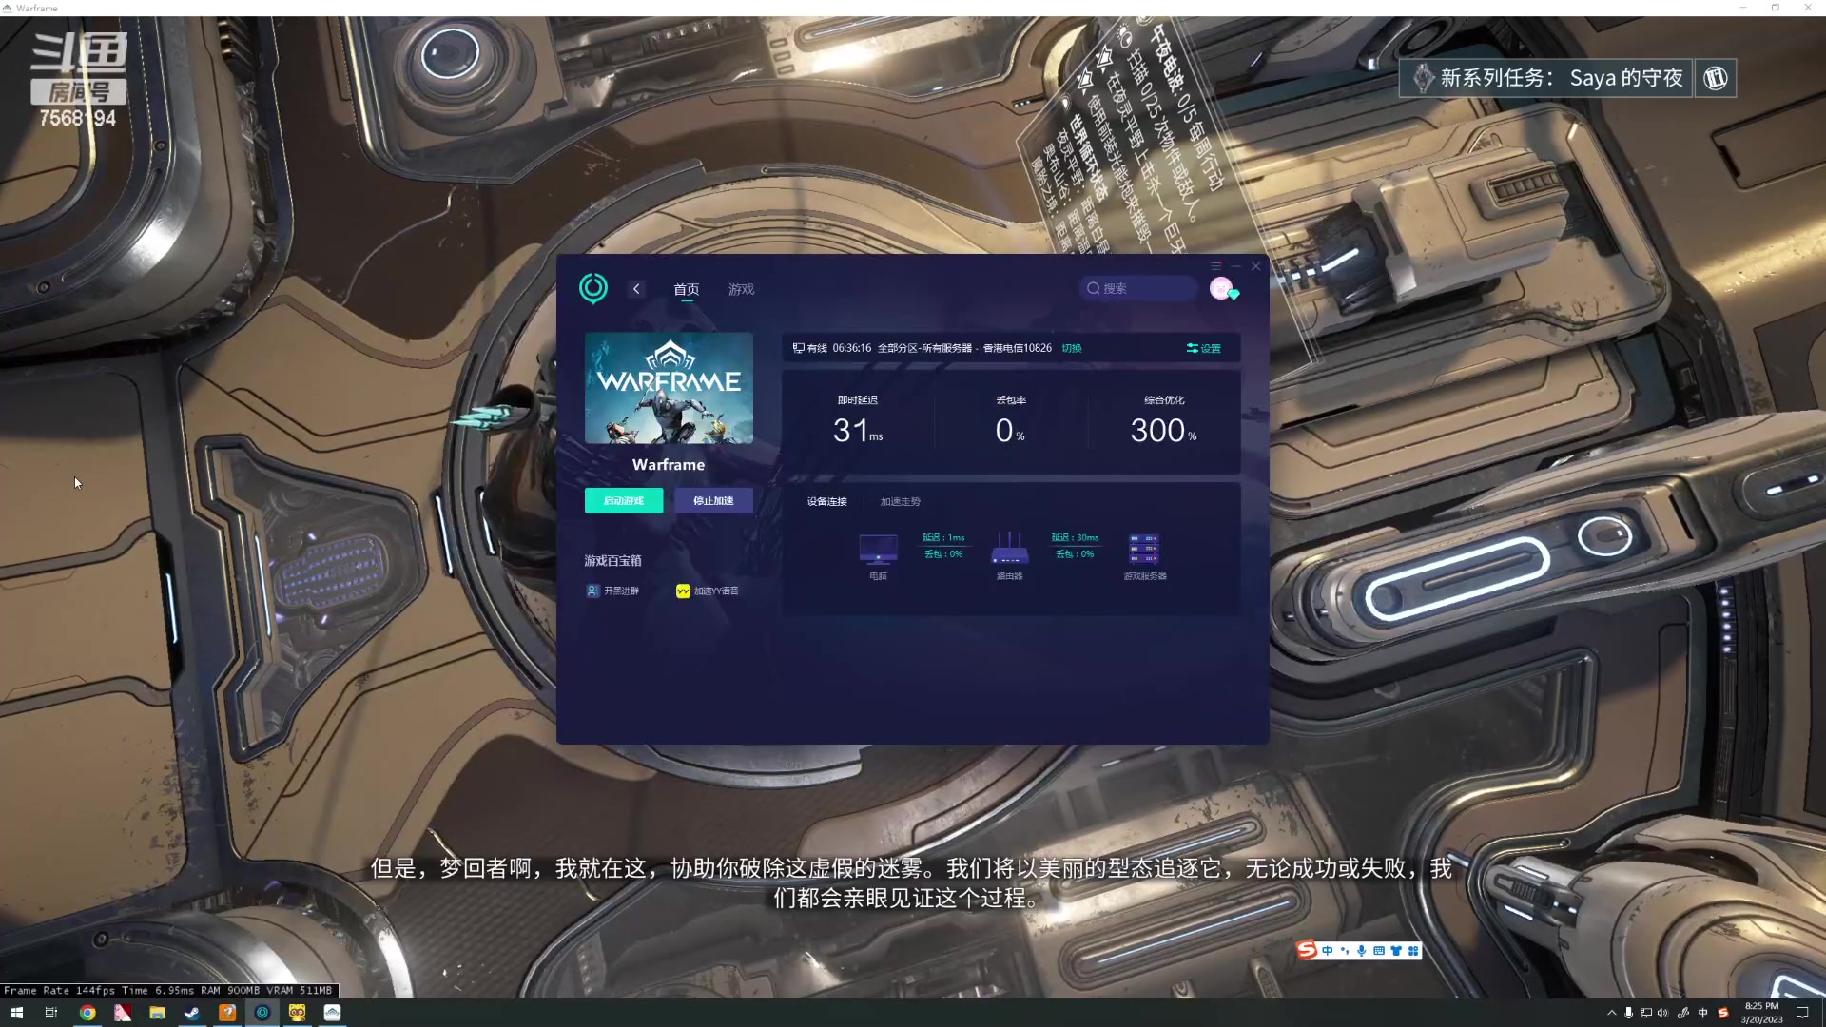Click the 游戏服务器 server icon

[1144, 549]
